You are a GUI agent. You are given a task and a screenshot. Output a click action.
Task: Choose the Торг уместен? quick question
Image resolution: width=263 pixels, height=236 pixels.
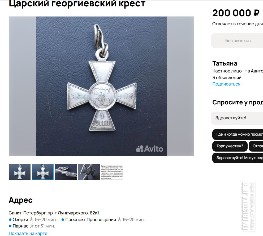point(230,146)
